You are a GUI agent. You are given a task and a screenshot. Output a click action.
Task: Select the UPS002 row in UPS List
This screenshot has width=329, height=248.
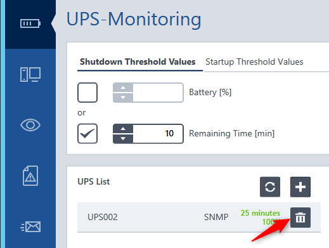(x=199, y=218)
